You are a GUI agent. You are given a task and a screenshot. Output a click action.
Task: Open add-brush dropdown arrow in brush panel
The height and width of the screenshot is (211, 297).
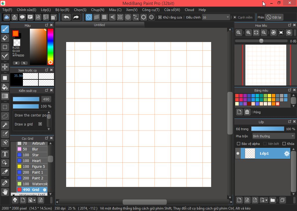click(x=34, y=200)
